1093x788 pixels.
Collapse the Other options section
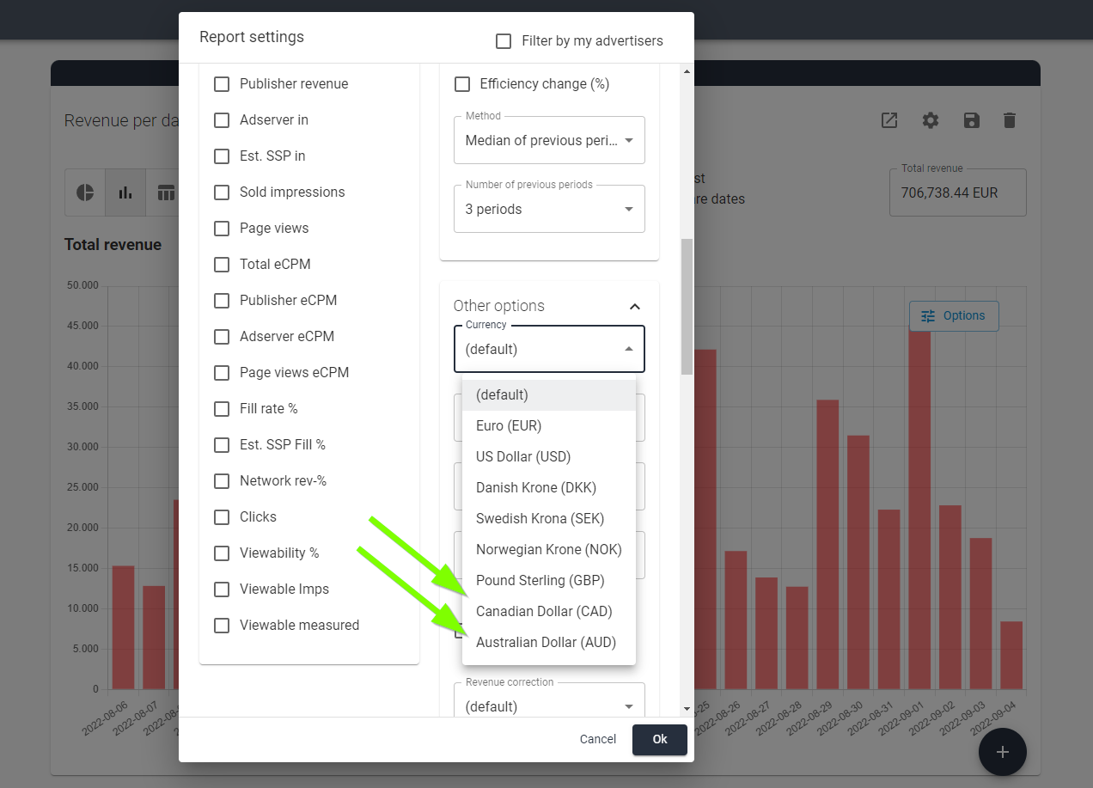635,306
